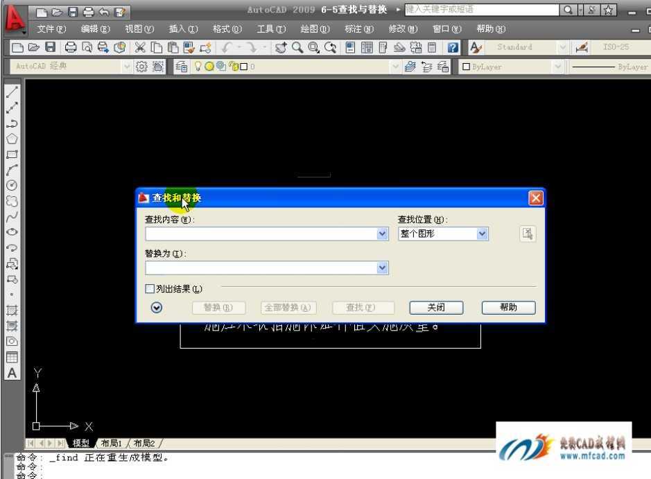Click the 关闭 button in the dialog

pos(436,308)
